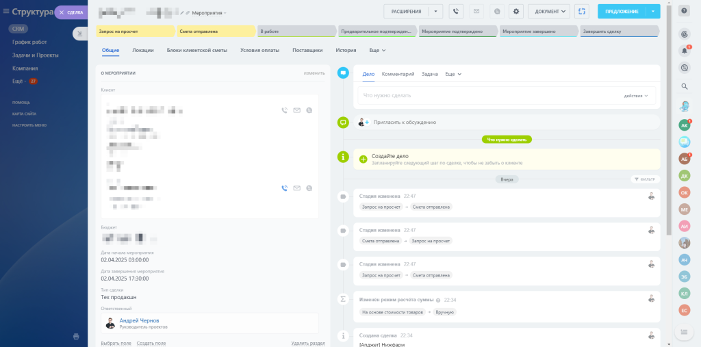Expand the действия dropdown in activity field
Screen dimensions: 701x347
[x=636, y=96]
